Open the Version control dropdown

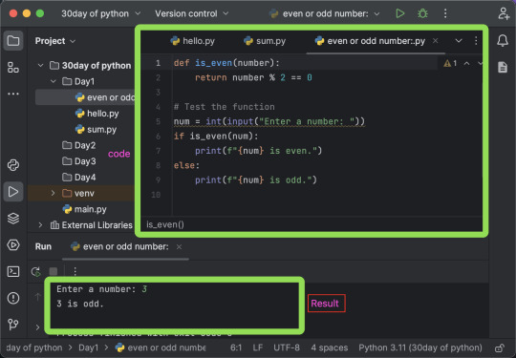192,13
